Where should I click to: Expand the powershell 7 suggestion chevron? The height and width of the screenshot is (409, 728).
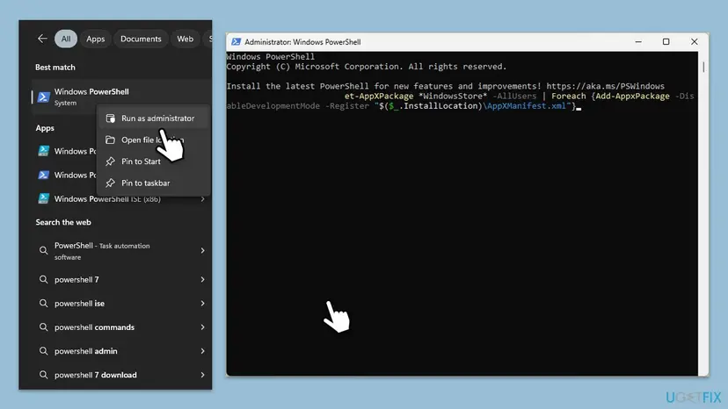[x=203, y=280]
